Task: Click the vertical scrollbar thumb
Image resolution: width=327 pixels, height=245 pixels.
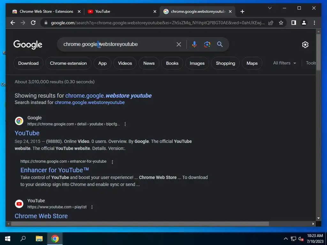Action: [318, 52]
